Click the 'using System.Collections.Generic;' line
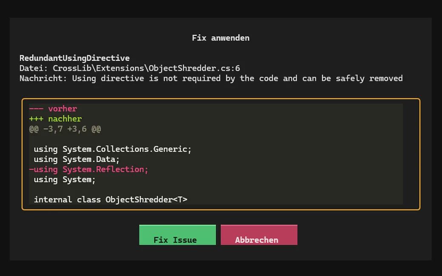Image resolution: width=442 pixels, height=276 pixels. 113,149
